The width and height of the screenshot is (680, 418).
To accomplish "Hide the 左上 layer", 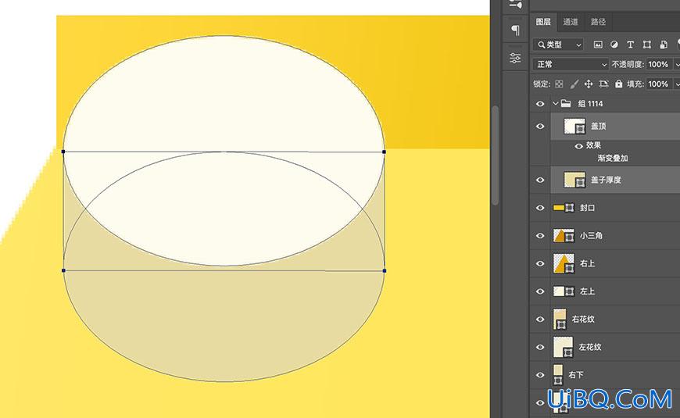I will (x=540, y=291).
